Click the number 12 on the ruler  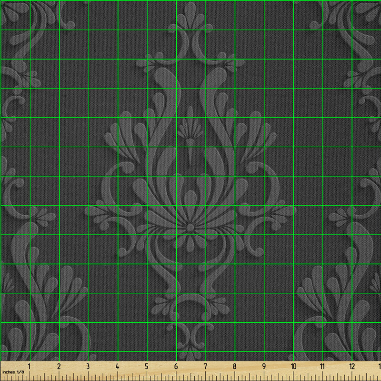(352, 366)
